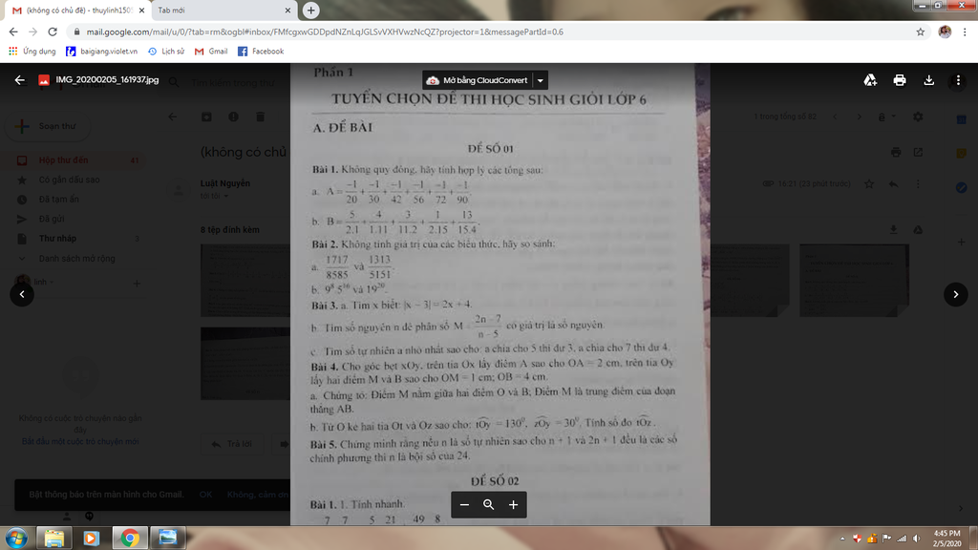978x550 pixels.
Task: Open the Facebook bookmark
Action: [261, 52]
